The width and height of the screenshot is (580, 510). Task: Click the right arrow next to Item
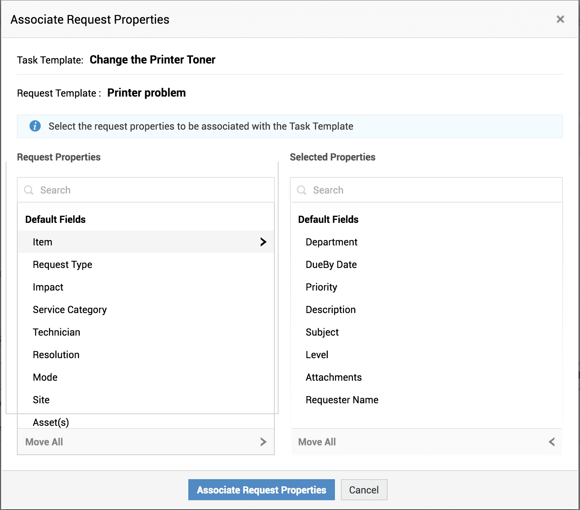[263, 242]
